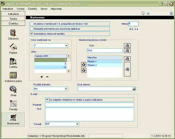
Task: Maximize the printingOffice Lite window
Action: point(166,4)
